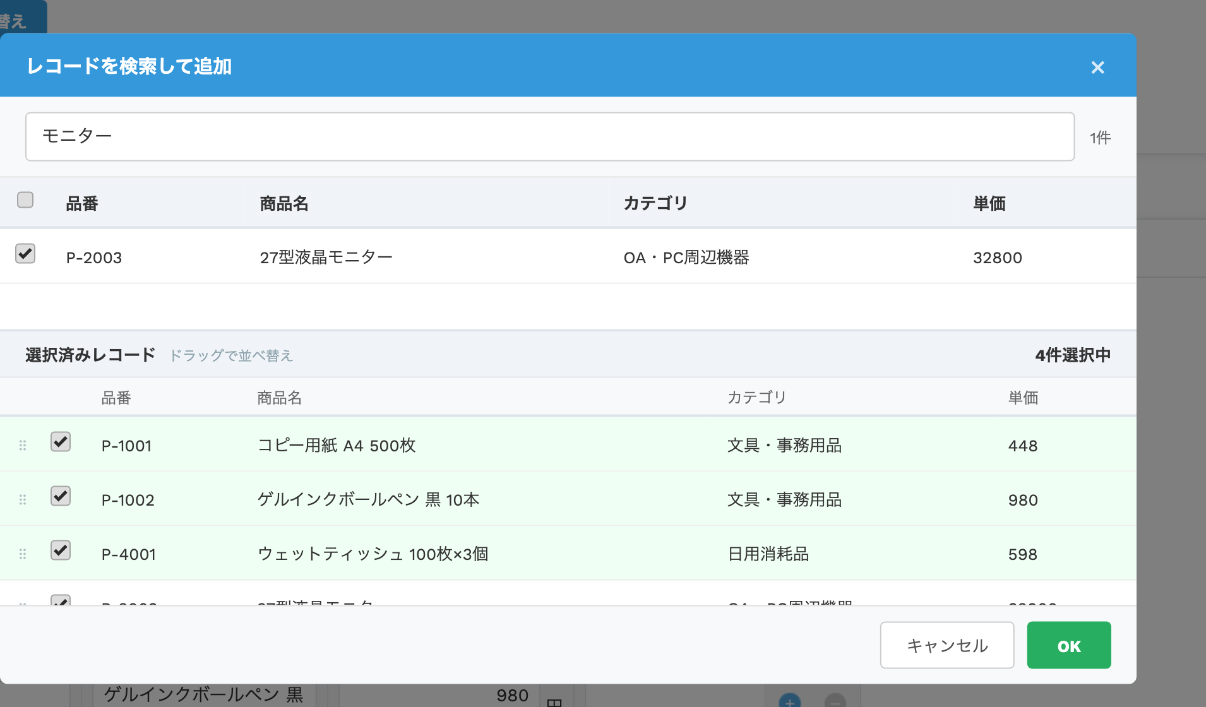
Task: Click the search field containing モニター
Action: (x=549, y=136)
